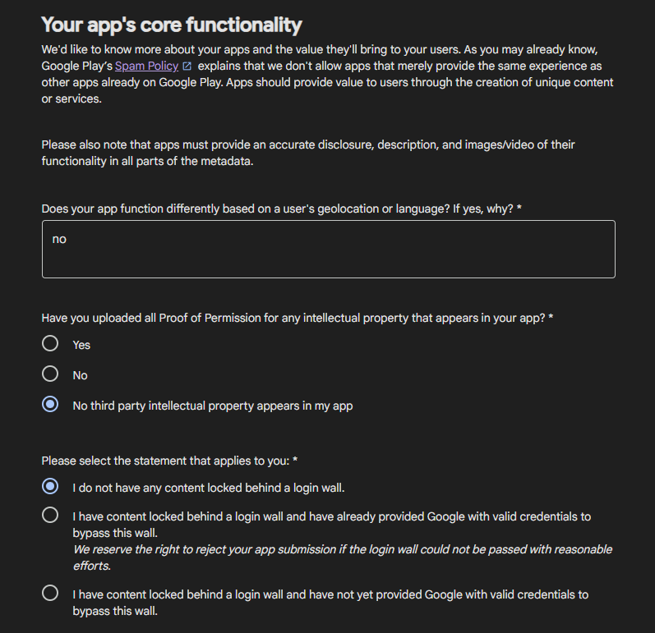The image size is (655, 633).
Task: Click the 'Your app's core functionality' heading
Action: pos(172,25)
